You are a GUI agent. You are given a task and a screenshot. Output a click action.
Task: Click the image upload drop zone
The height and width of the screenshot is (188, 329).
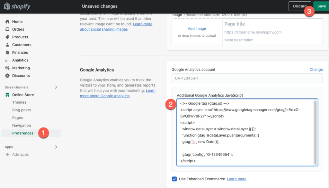[197, 32]
